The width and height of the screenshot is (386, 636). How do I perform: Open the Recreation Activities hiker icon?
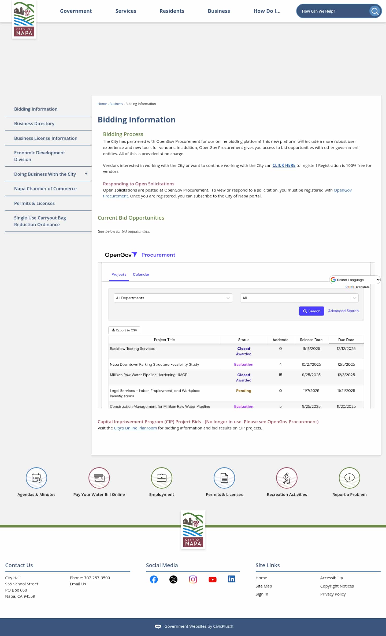pyautogui.click(x=287, y=478)
